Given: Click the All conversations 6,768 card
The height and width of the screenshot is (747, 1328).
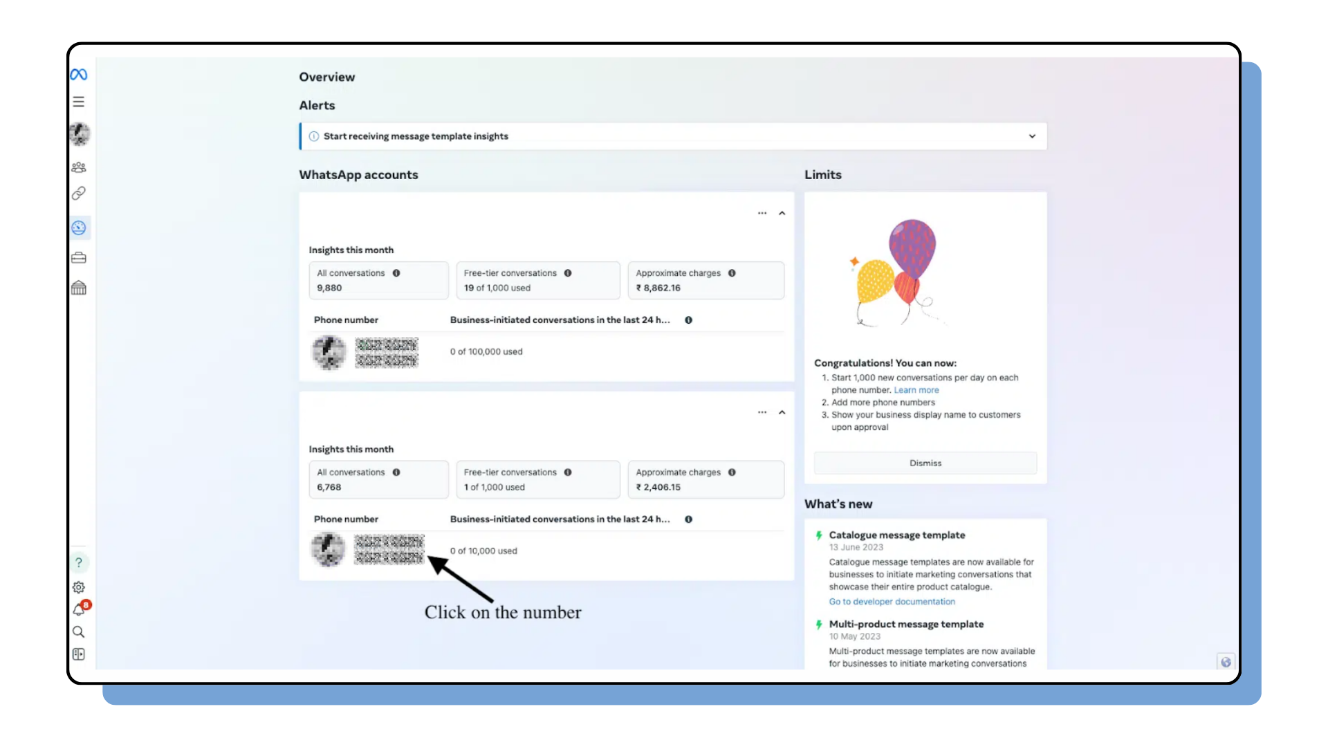Looking at the screenshot, I should coord(379,479).
